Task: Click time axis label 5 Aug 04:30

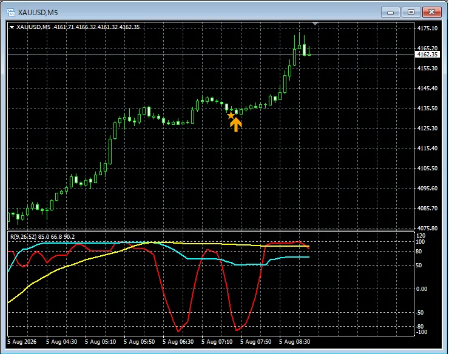Action: pos(61,342)
